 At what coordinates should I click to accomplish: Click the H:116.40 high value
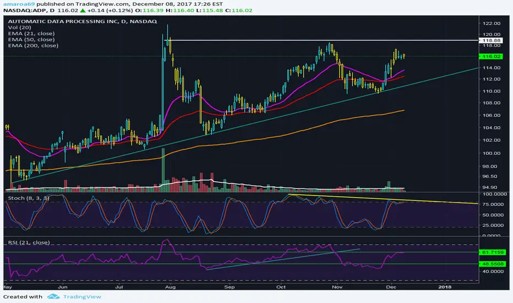[179, 10]
